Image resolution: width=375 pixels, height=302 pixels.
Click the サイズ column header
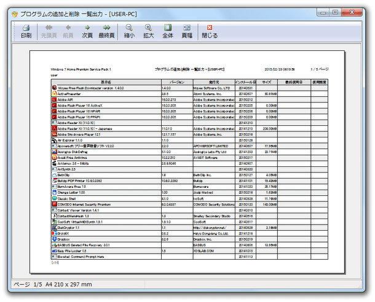pos(267,82)
